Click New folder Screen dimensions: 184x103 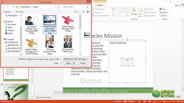(x=20, y=12)
